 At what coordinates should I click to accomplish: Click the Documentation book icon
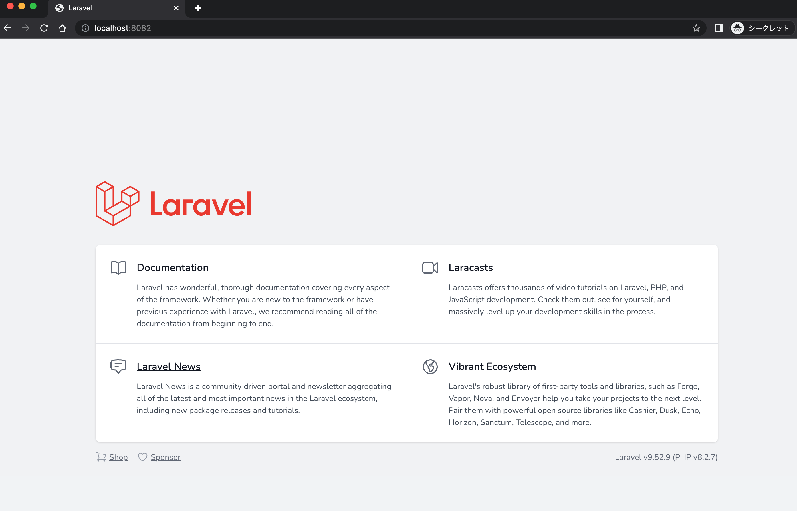(118, 268)
